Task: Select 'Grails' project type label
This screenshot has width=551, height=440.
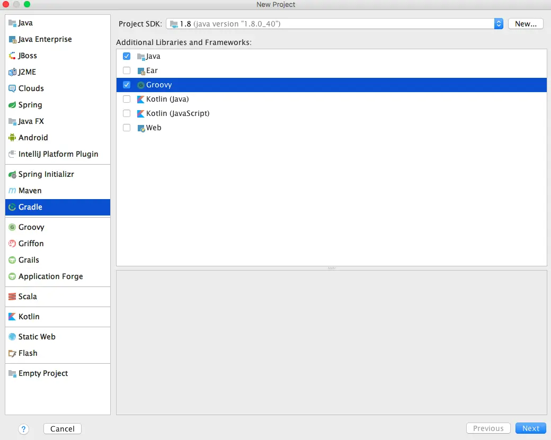Action: [x=29, y=260]
